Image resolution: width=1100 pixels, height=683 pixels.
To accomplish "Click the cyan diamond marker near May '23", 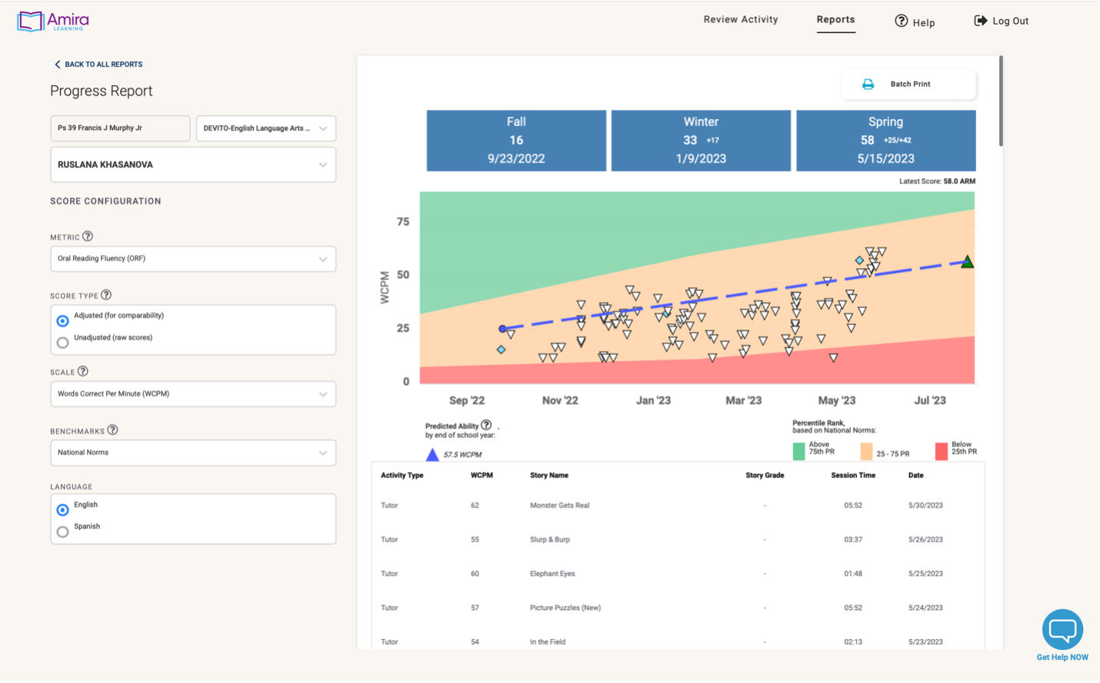I will [x=859, y=260].
